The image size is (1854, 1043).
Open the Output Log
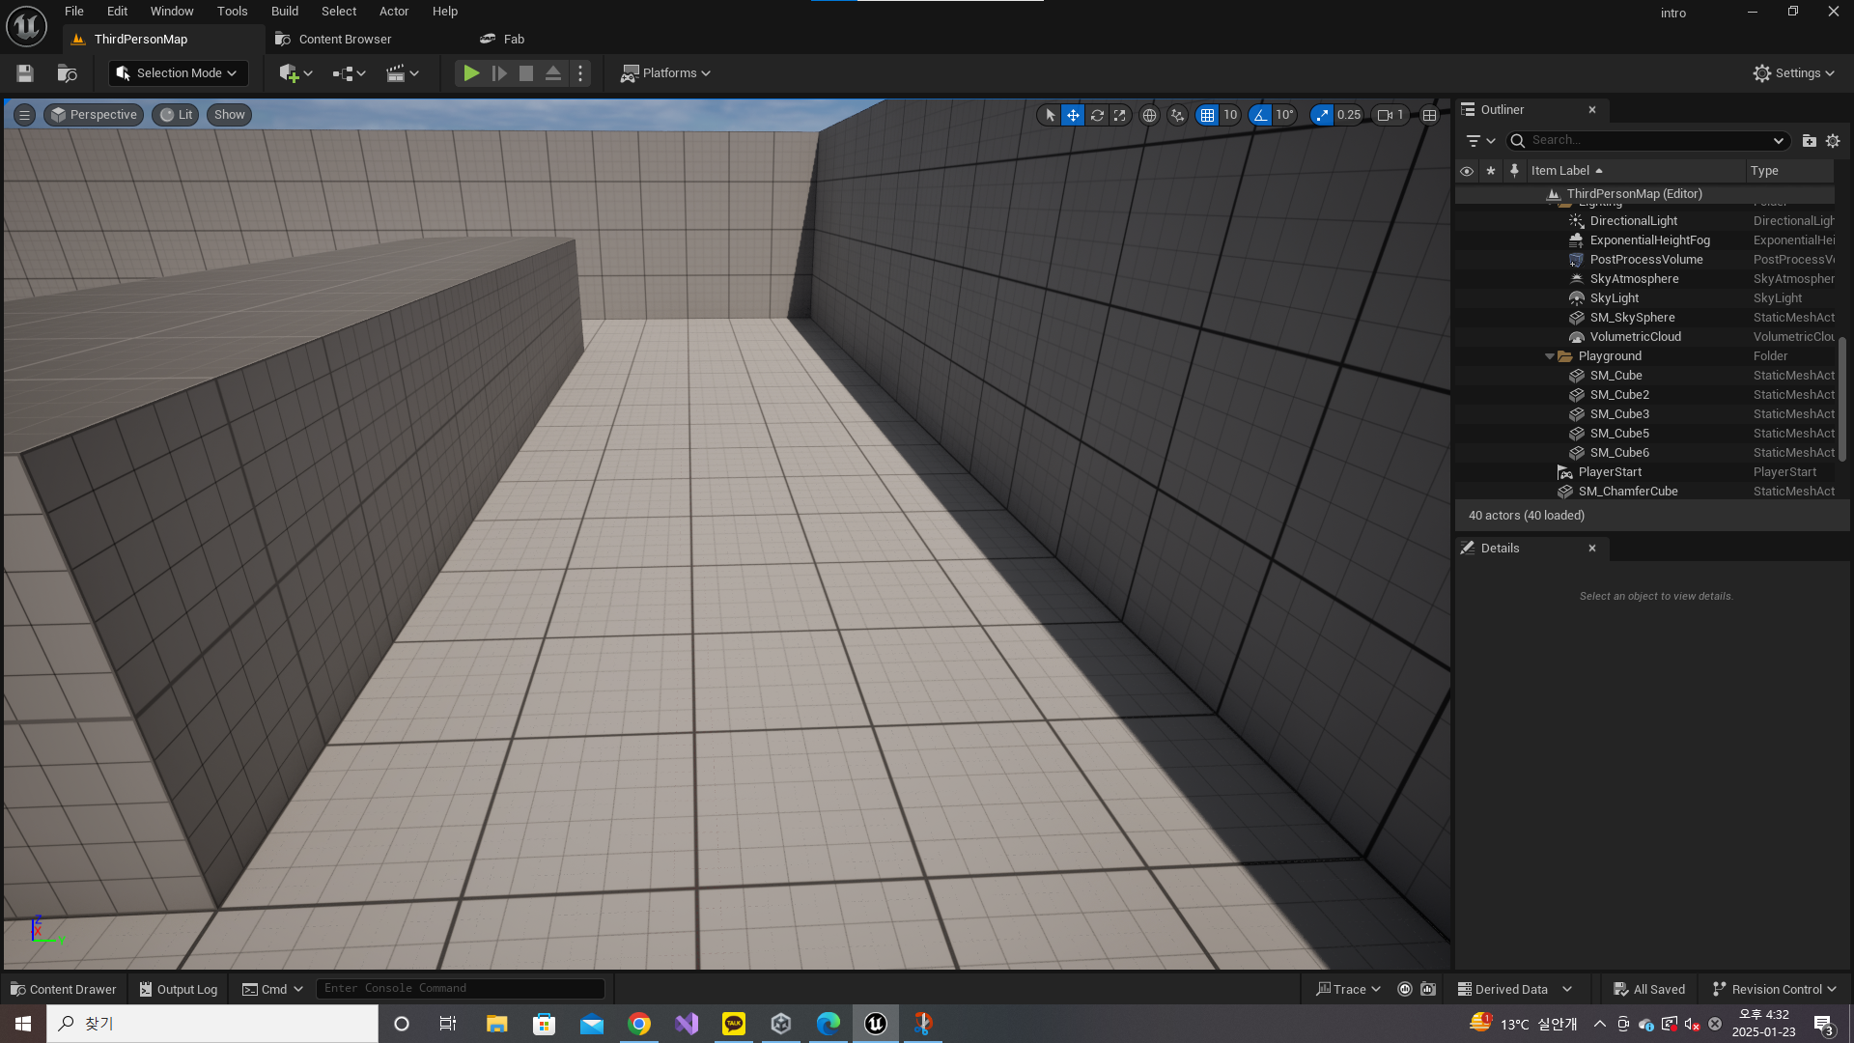coord(179,989)
